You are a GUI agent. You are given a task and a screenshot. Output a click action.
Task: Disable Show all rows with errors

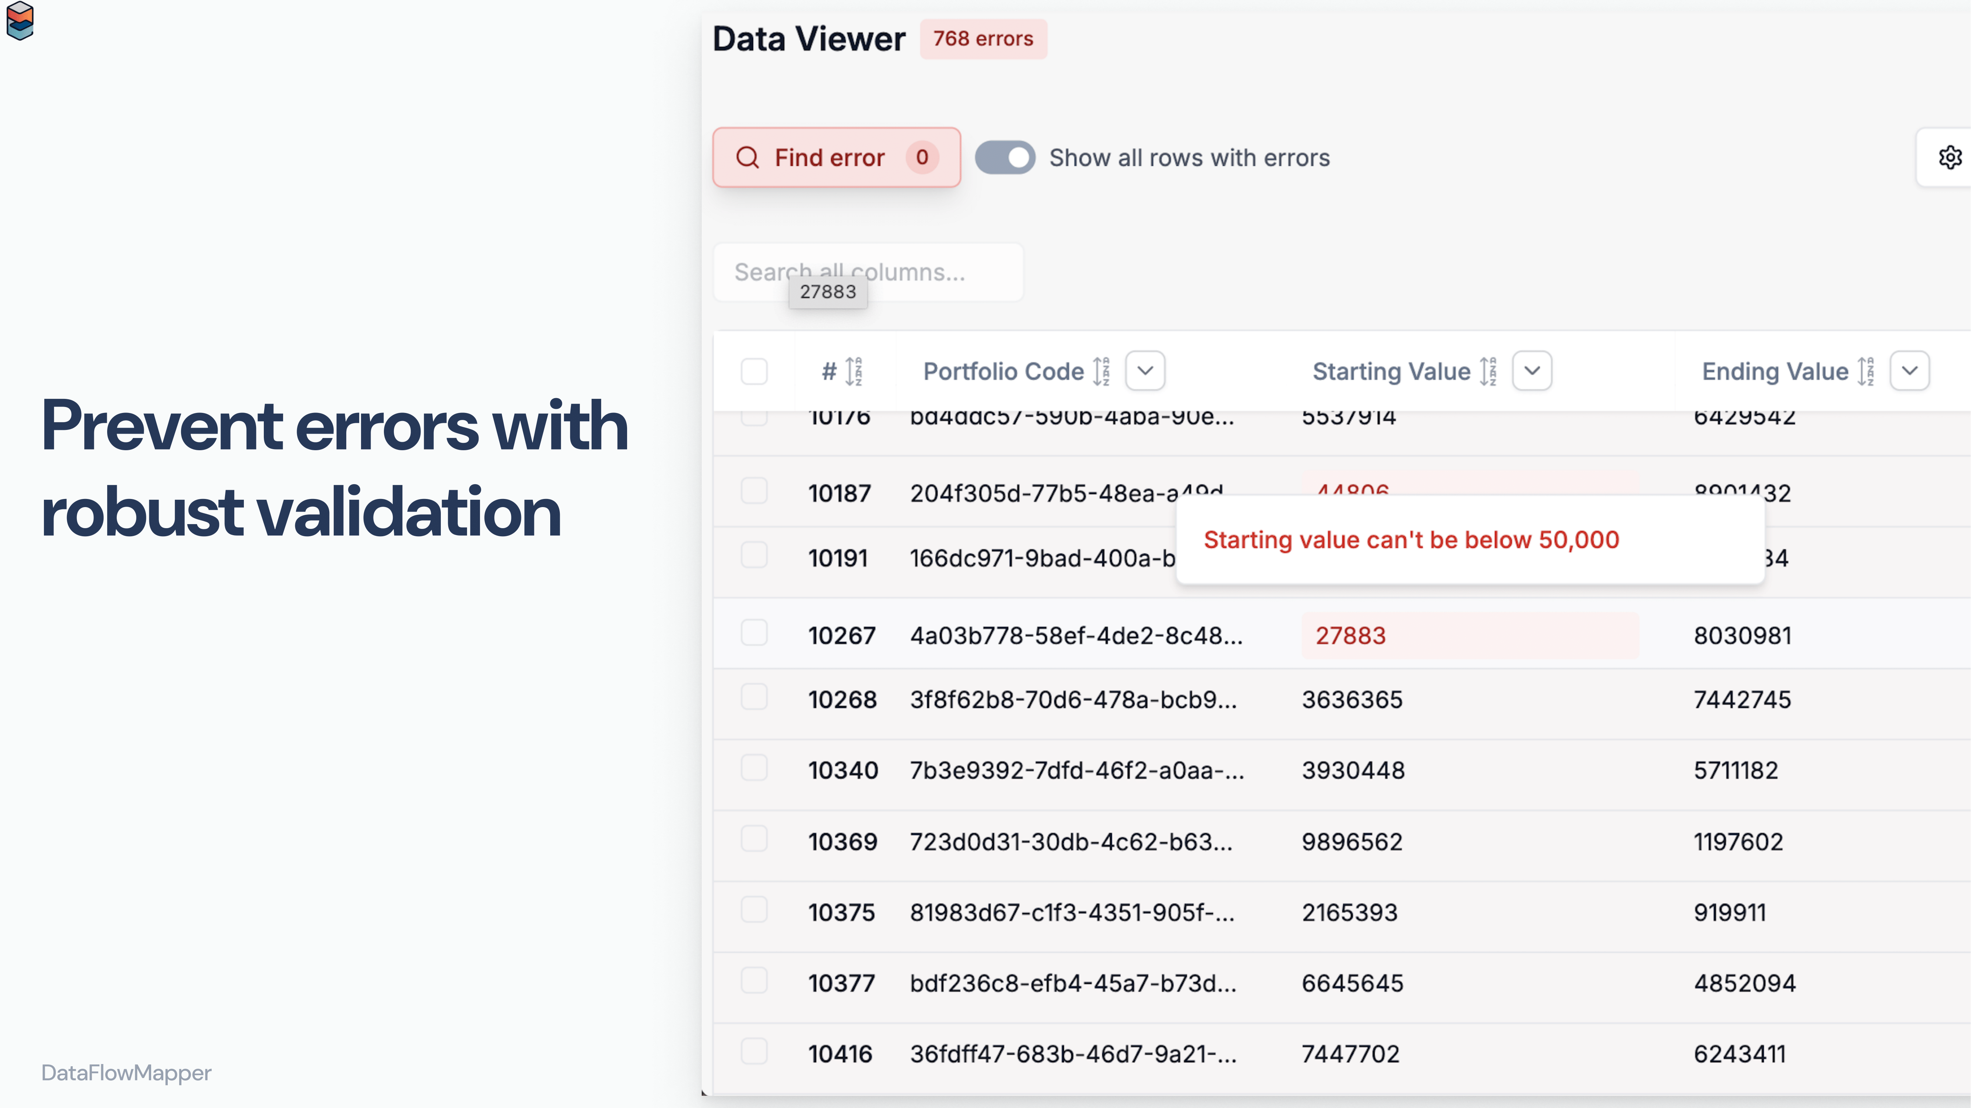pyautogui.click(x=1005, y=158)
